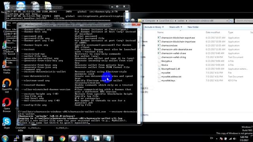Click charnacoin-windows-x86 breadcrumb segment
253x142 pixels.
tap(201, 21)
